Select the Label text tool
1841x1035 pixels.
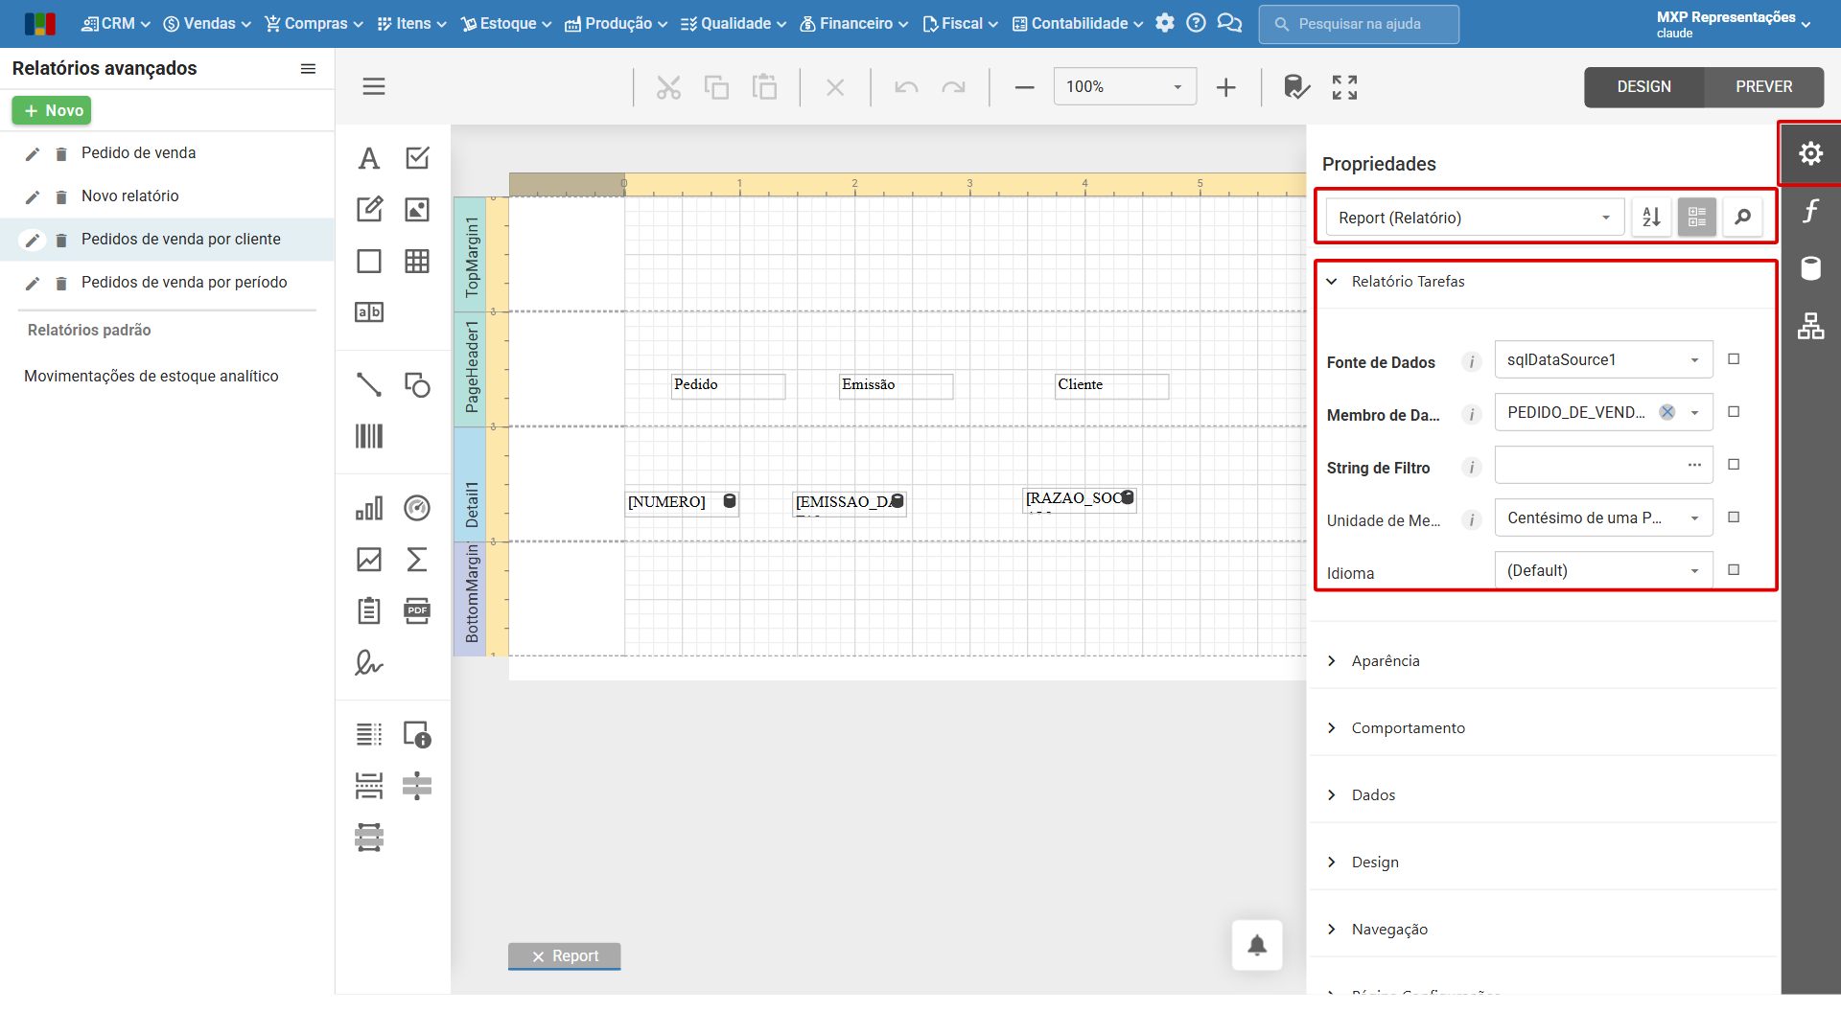(369, 158)
